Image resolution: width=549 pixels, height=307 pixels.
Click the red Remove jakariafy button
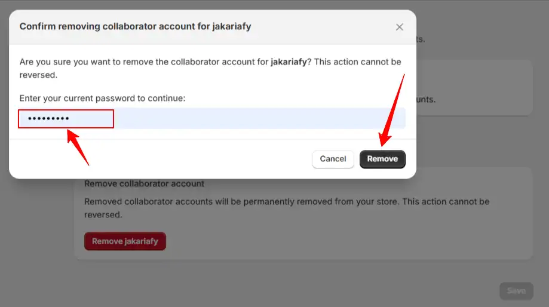(125, 241)
